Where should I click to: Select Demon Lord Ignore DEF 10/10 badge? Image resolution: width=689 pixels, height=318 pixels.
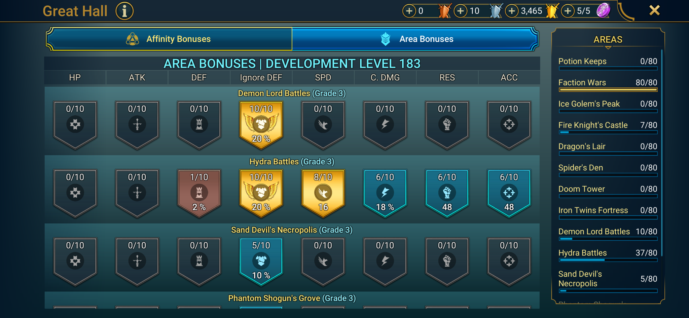[261, 125]
